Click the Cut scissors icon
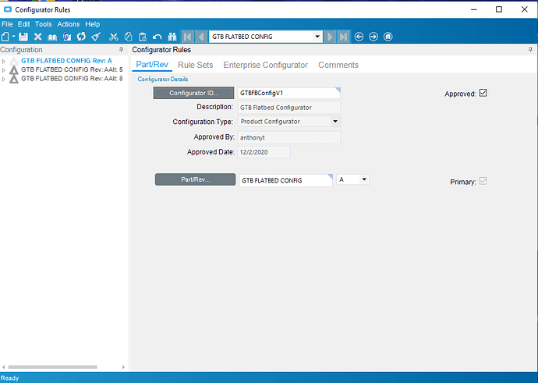538x383 pixels. (114, 37)
